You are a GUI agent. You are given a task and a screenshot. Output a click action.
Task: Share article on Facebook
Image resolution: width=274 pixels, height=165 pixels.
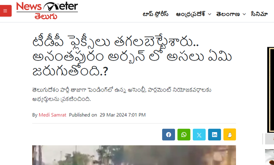coord(169,135)
